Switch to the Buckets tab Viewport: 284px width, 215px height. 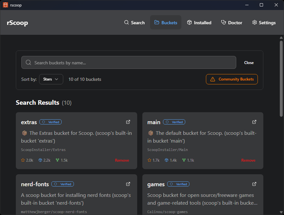[166, 23]
